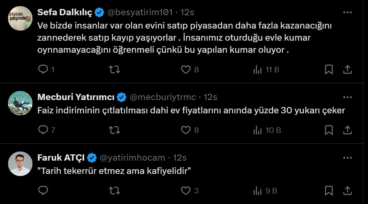This screenshot has width=368, height=204.
Task: View analytics of Mecburi Yatırımcı's tweet
Action: coord(258,130)
